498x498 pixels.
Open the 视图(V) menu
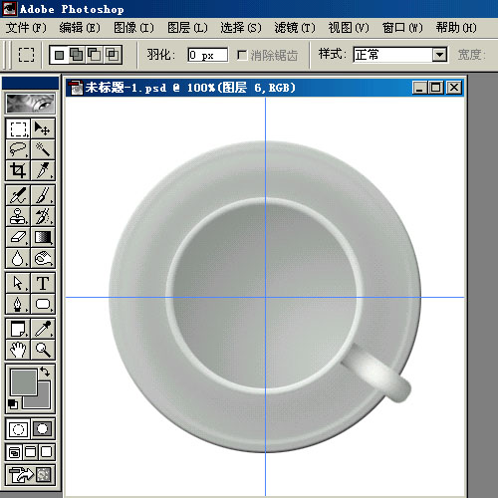tap(349, 28)
